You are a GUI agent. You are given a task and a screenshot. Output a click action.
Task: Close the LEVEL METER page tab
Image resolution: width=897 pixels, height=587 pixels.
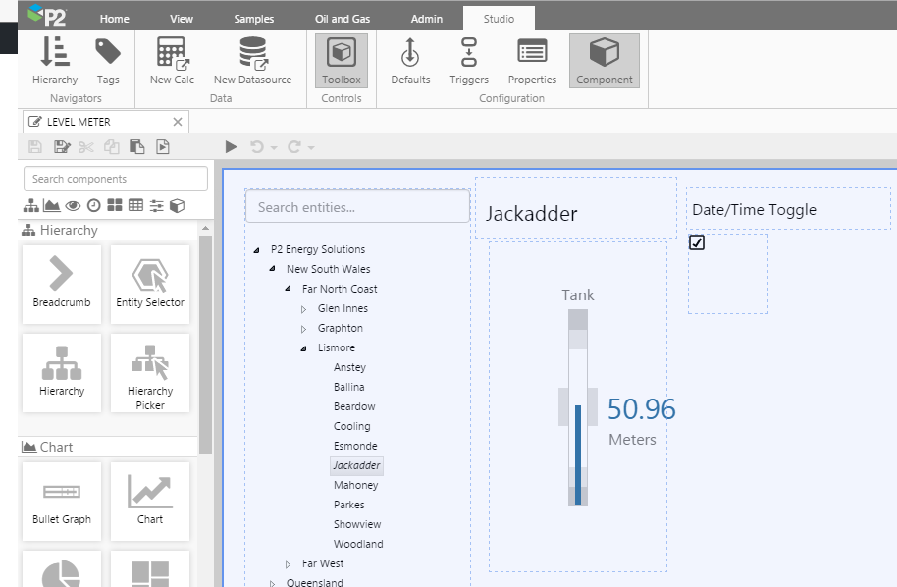pos(178,122)
